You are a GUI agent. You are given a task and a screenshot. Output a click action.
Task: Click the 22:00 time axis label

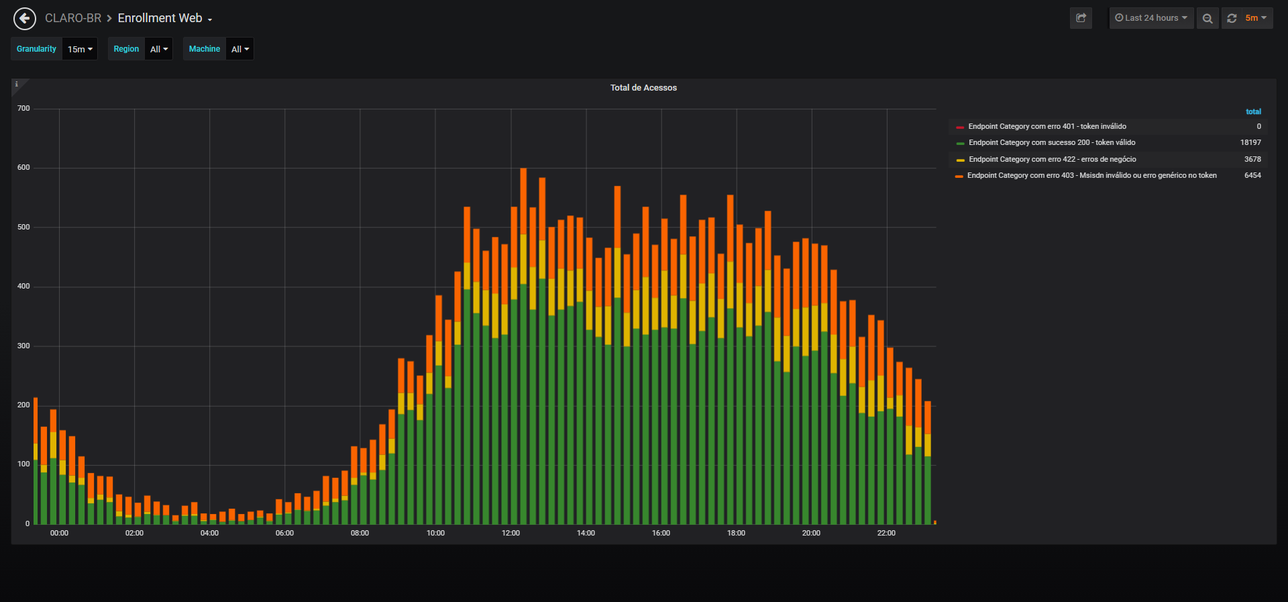(x=886, y=533)
